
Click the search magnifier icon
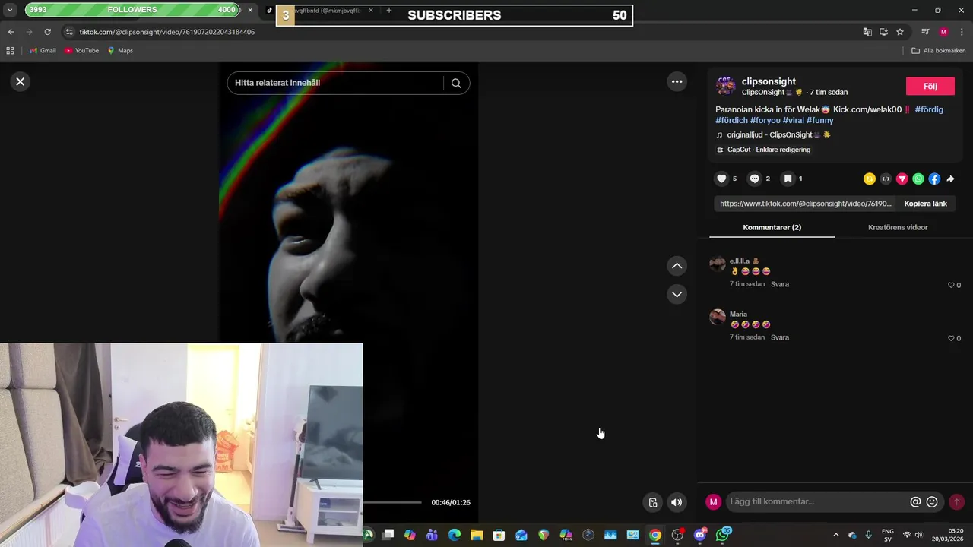(x=456, y=83)
